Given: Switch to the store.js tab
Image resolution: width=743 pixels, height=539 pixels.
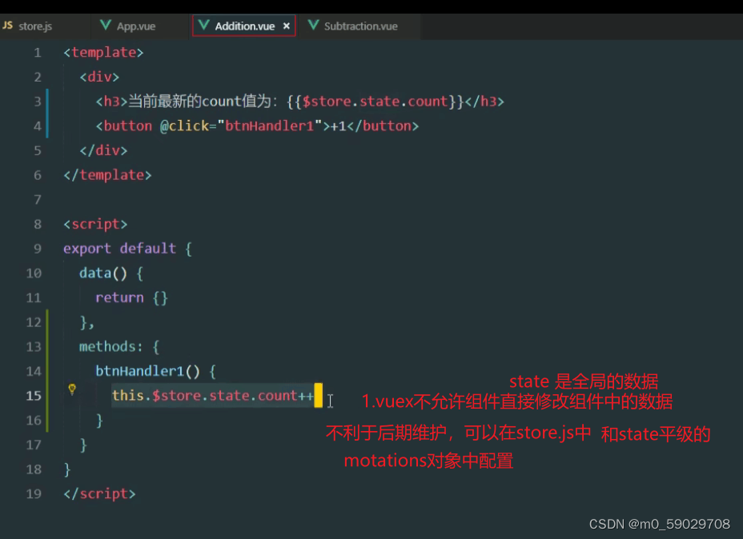Looking at the screenshot, I should tap(35, 26).
